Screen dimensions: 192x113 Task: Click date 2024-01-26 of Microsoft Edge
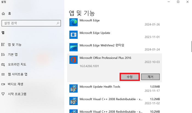click(x=152, y=24)
